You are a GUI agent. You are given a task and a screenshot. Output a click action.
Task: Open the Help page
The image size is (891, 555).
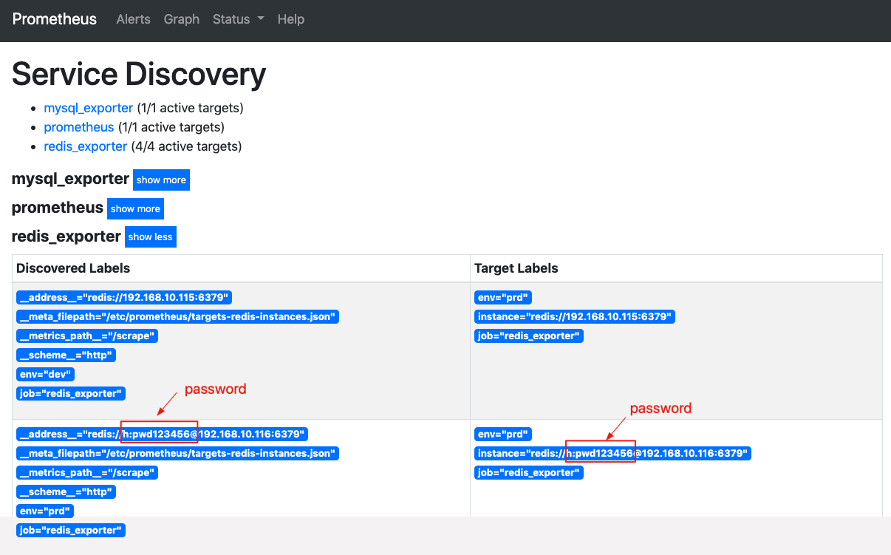pyautogui.click(x=290, y=19)
